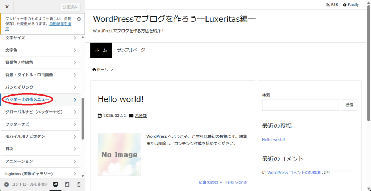The height and width of the screenshot is (191, 371).
Task: Open the 文字サイズ section
Action: click(41, 38)
